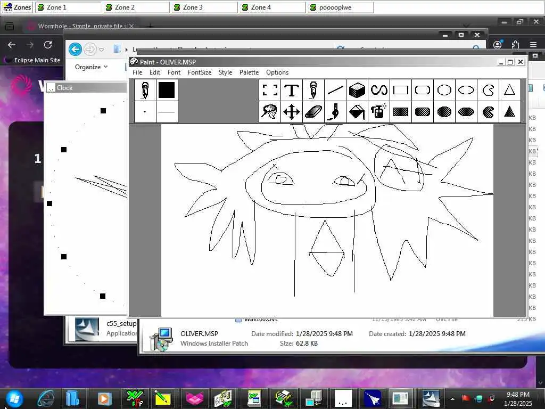Select the Filled Polygon triangle tool
The height and width of the screenshot is (409, 545).
click(509, 112)
